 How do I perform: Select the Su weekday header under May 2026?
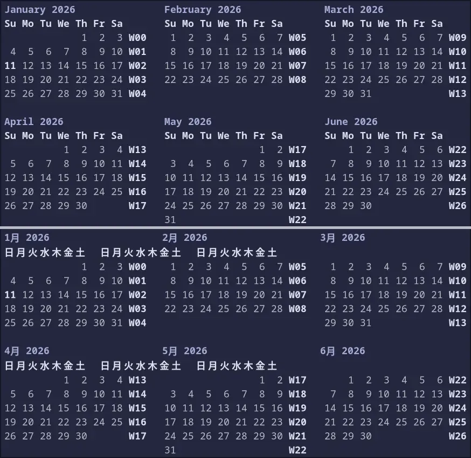pyautogui.click(x=170, y=136)
